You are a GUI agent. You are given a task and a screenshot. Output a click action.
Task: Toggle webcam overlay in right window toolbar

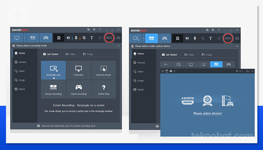coord(178,38)
